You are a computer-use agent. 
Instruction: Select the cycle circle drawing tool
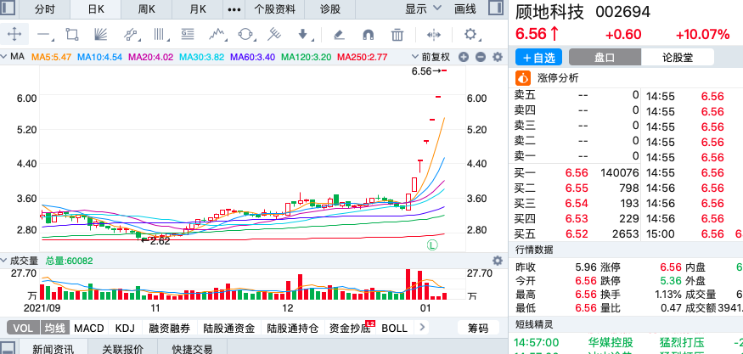246,34
